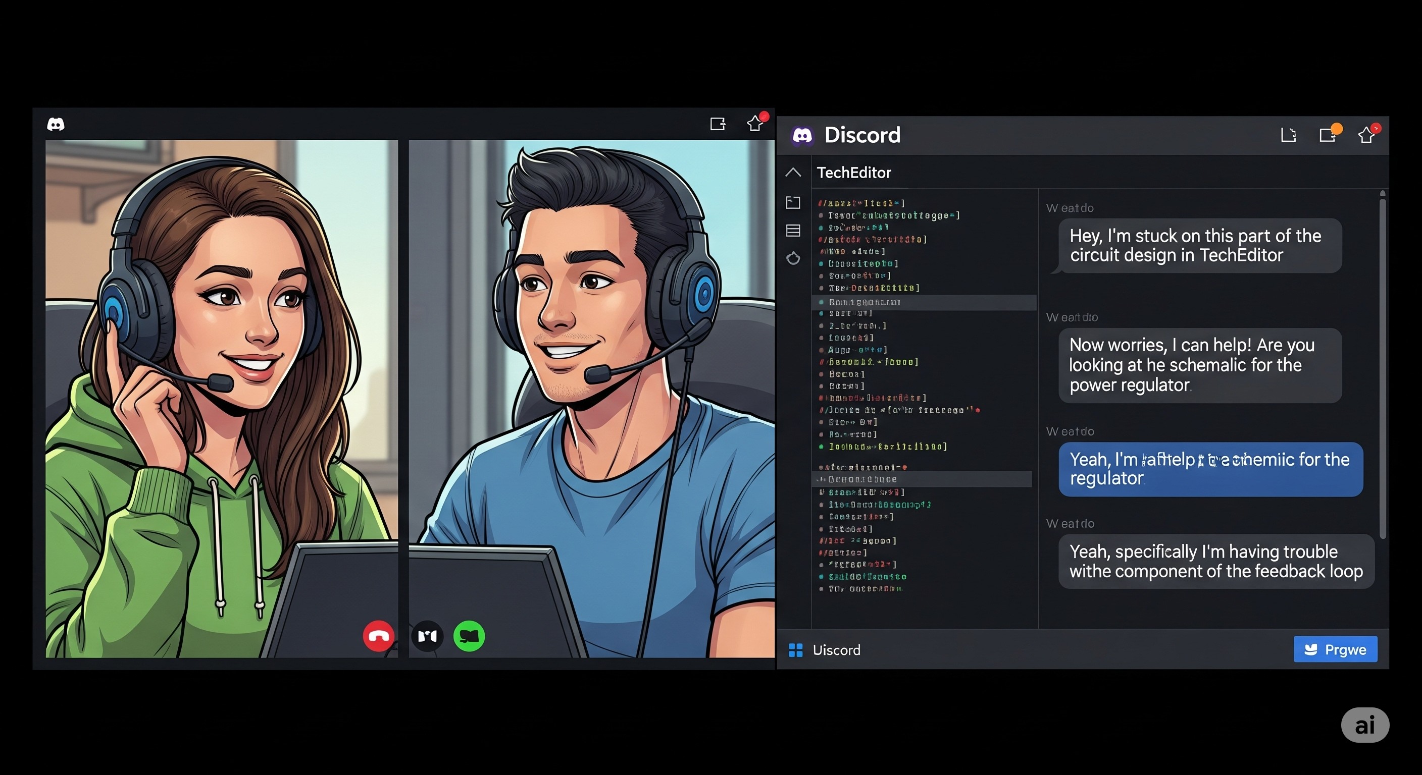Open the screen icon with orange badge
Screen dimensions: 1422x775
1330,134
